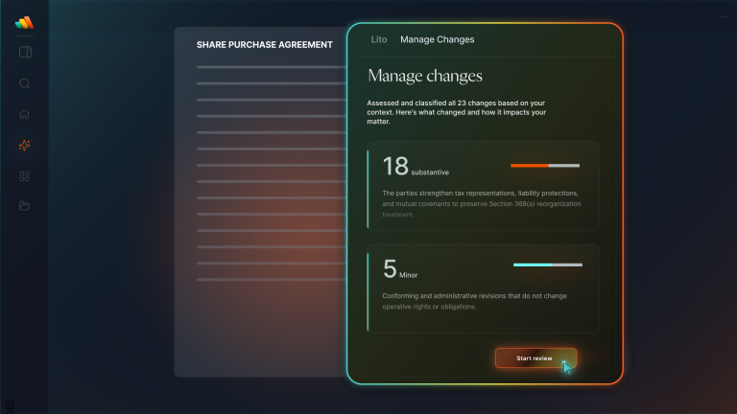Open the three-dot more options menu
The height and width of the screenshot is (414, 737).
coord(724,17)
